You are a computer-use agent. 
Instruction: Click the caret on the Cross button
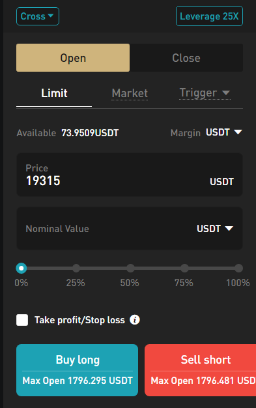point(51,16)
